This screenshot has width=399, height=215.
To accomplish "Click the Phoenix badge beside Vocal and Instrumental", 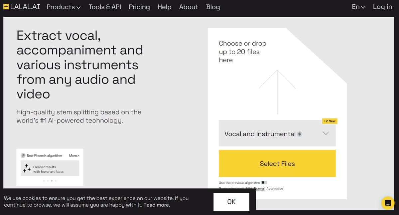I will pos(300,134).
